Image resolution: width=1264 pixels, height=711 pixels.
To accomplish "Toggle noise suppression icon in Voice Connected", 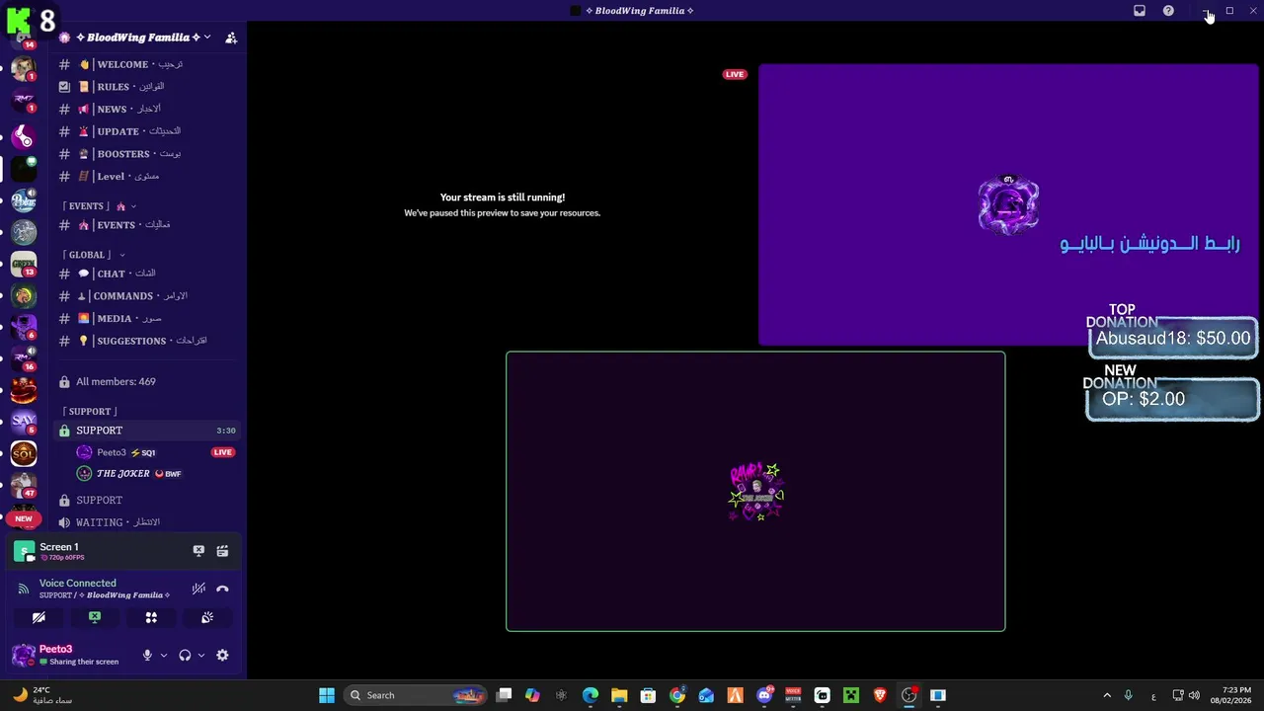I will tap(198, 589).
